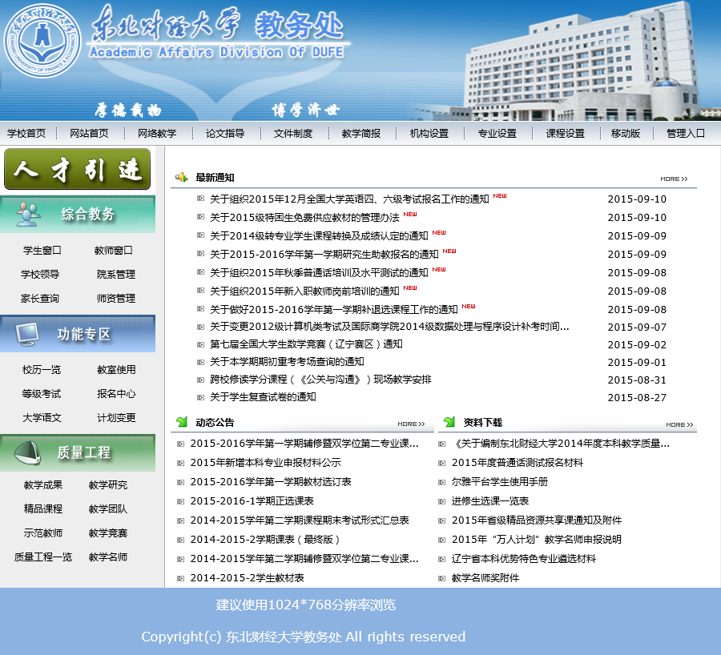Open 管理入口 admin login

(686, 133)
